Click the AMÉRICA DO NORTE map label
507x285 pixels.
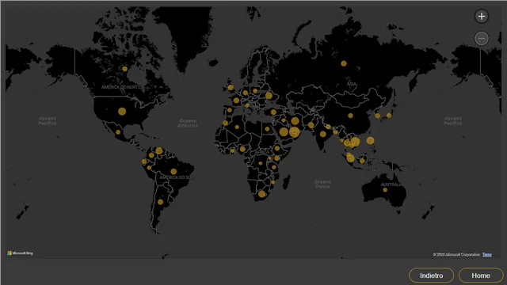click(121, 87)
